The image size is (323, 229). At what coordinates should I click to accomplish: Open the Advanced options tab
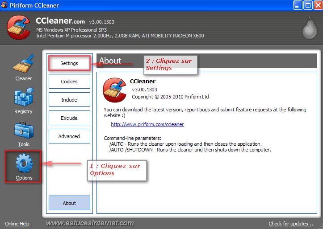69,136
